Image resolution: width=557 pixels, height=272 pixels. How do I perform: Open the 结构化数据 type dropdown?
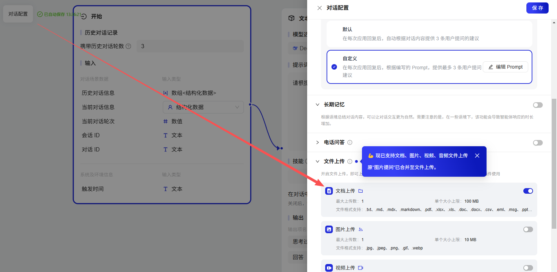203,107
